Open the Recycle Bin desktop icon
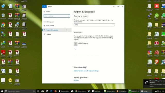Image resolution: width=165 pixels, height=93 pixels. (3, 16)
